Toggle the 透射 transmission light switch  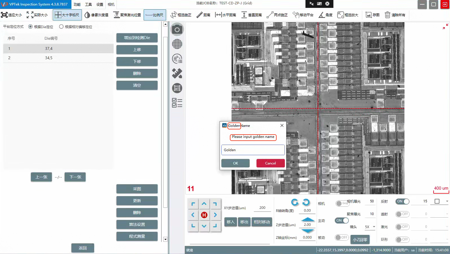coord(402,214)
